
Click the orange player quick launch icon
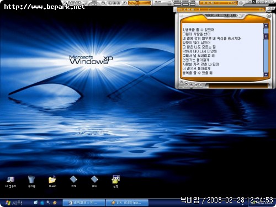(x=55, y=203)
